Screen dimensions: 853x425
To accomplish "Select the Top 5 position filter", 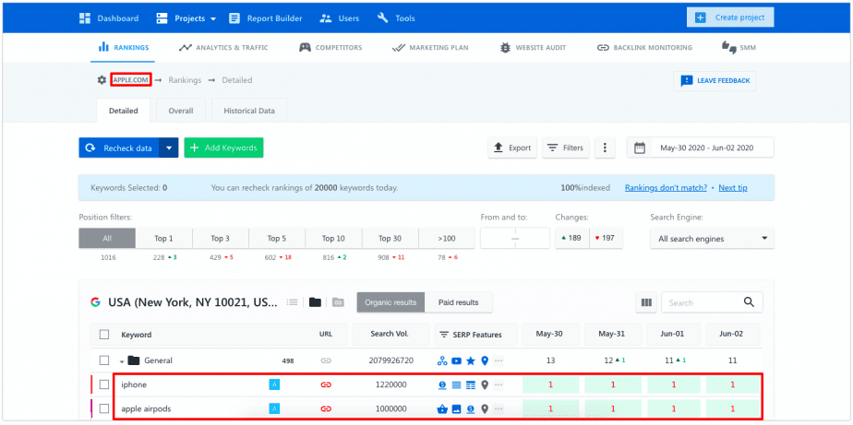I will tap(277, 239).
